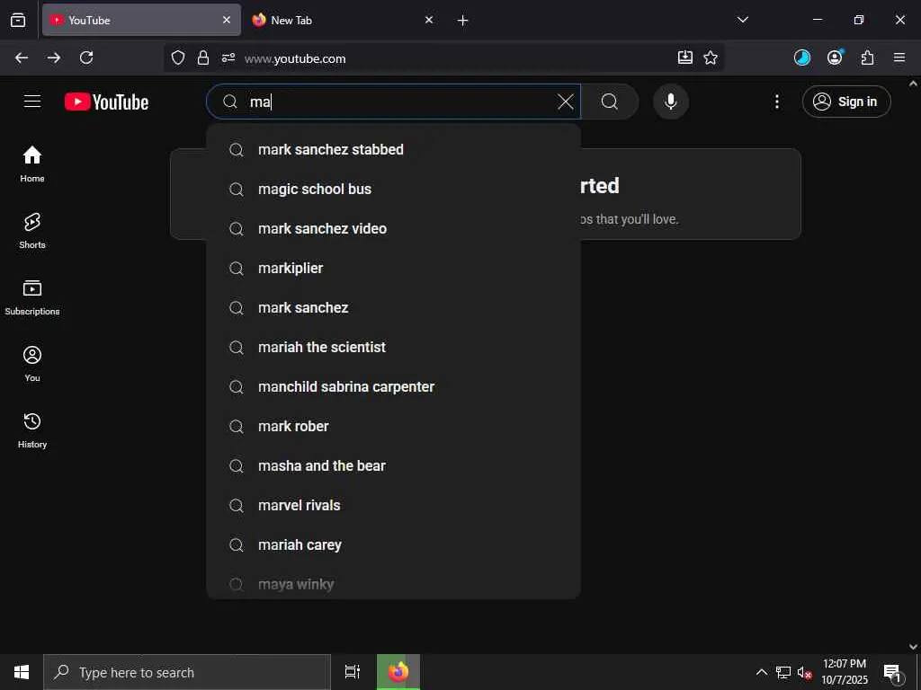Switch to the YouTube browser tab

coord(141,20)
